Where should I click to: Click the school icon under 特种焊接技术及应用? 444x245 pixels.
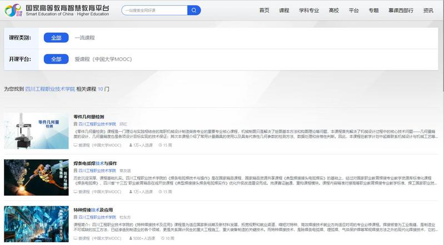coord(76,218)
